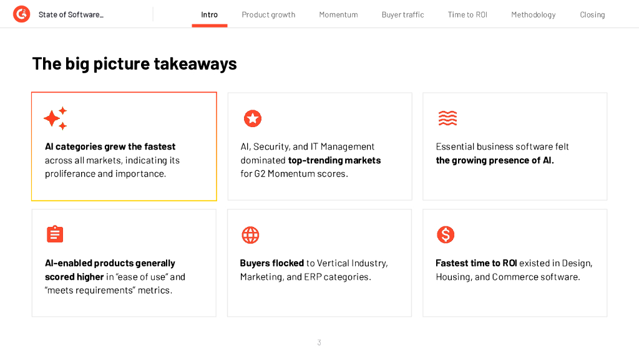Click the G2 logo icon

click(21, 14)
